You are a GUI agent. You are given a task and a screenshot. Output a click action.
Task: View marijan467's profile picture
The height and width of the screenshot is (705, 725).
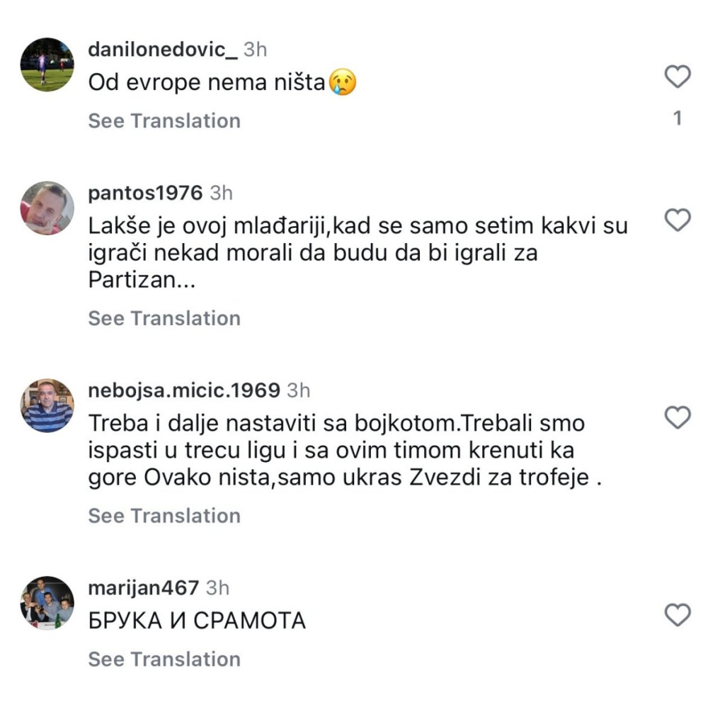47,603
